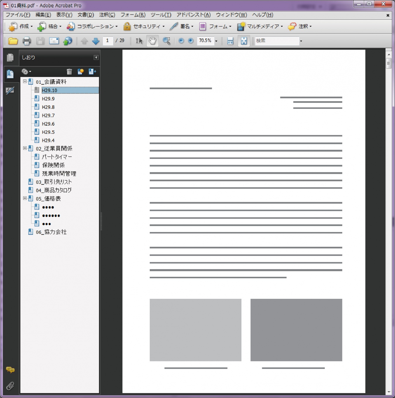The height and width of the screenshot is (398, 395).
Task: Click the Email envelope icon
Action: tap(54, 41)
